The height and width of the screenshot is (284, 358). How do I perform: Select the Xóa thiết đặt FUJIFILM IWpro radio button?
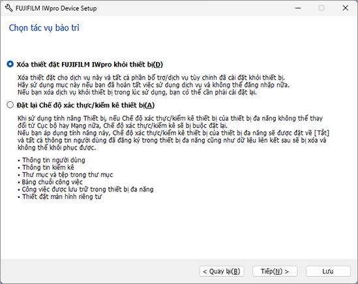coord(10,64)
